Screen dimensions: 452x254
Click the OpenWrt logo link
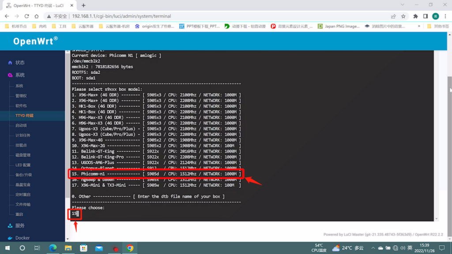pos(35,41)
